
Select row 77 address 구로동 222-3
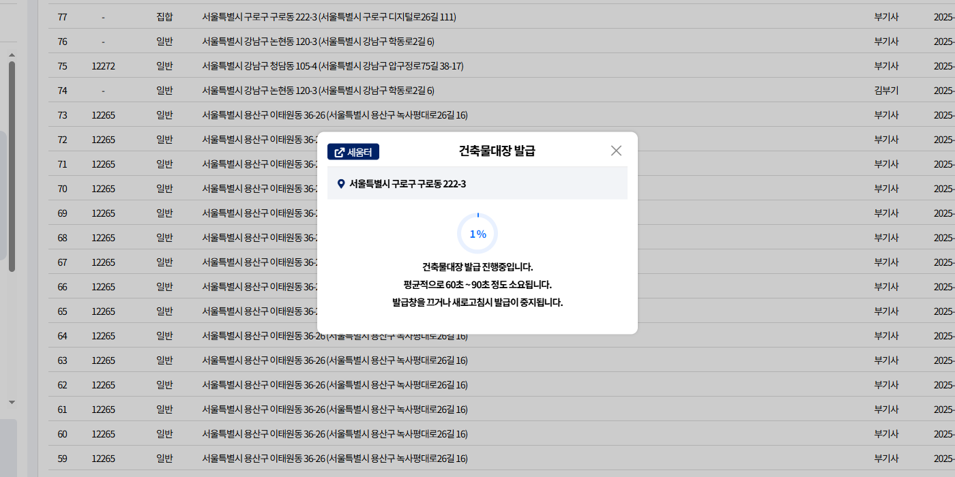click(329, 17)
